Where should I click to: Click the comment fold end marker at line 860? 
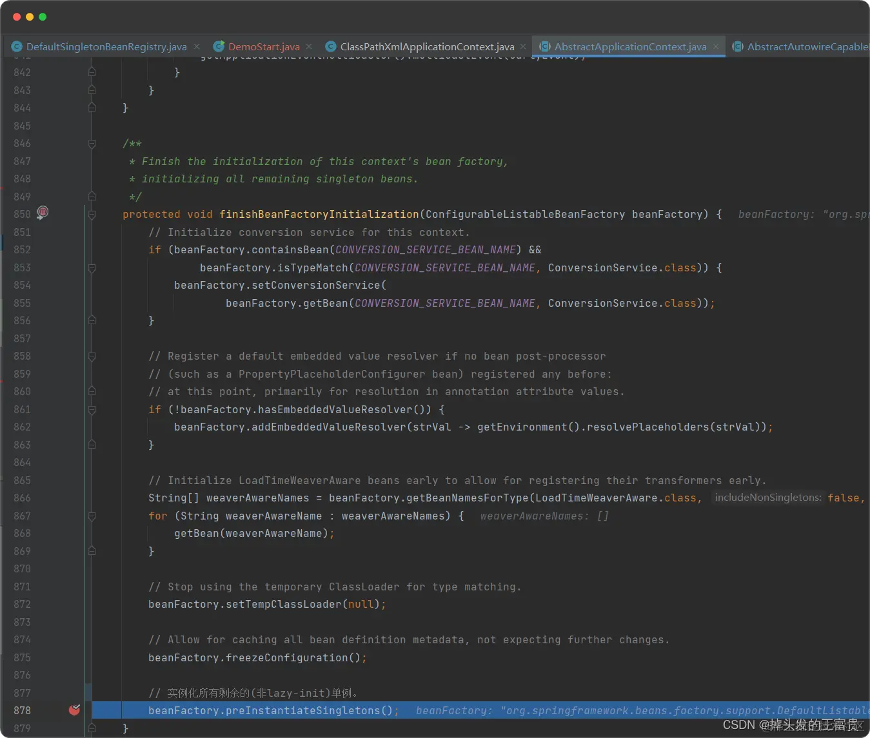pos(92,391)
